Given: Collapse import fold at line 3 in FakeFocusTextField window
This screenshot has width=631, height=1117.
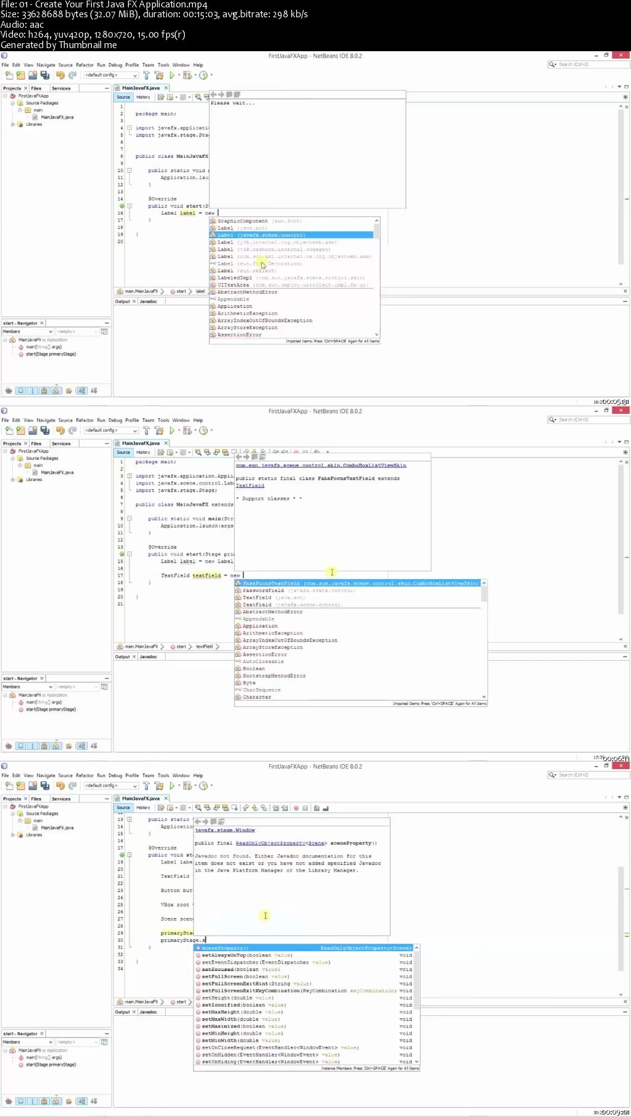Looking at the screenshot, I should pyautogui.click(x=129, y=476).
